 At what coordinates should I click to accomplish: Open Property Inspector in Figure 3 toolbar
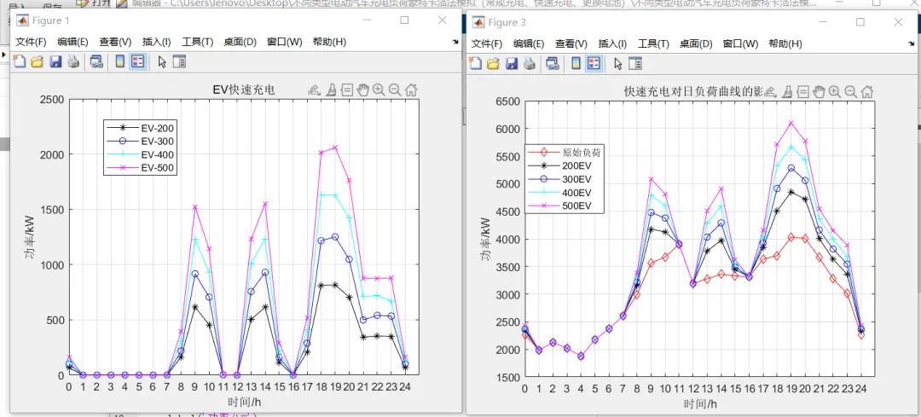click(635, 63)
